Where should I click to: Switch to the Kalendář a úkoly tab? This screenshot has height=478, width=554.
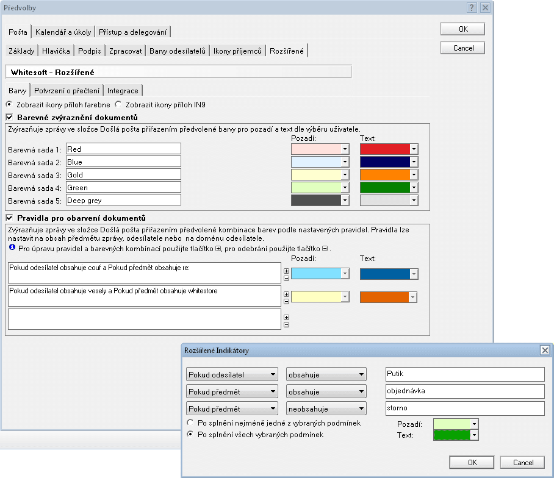[x=62, y=32]
